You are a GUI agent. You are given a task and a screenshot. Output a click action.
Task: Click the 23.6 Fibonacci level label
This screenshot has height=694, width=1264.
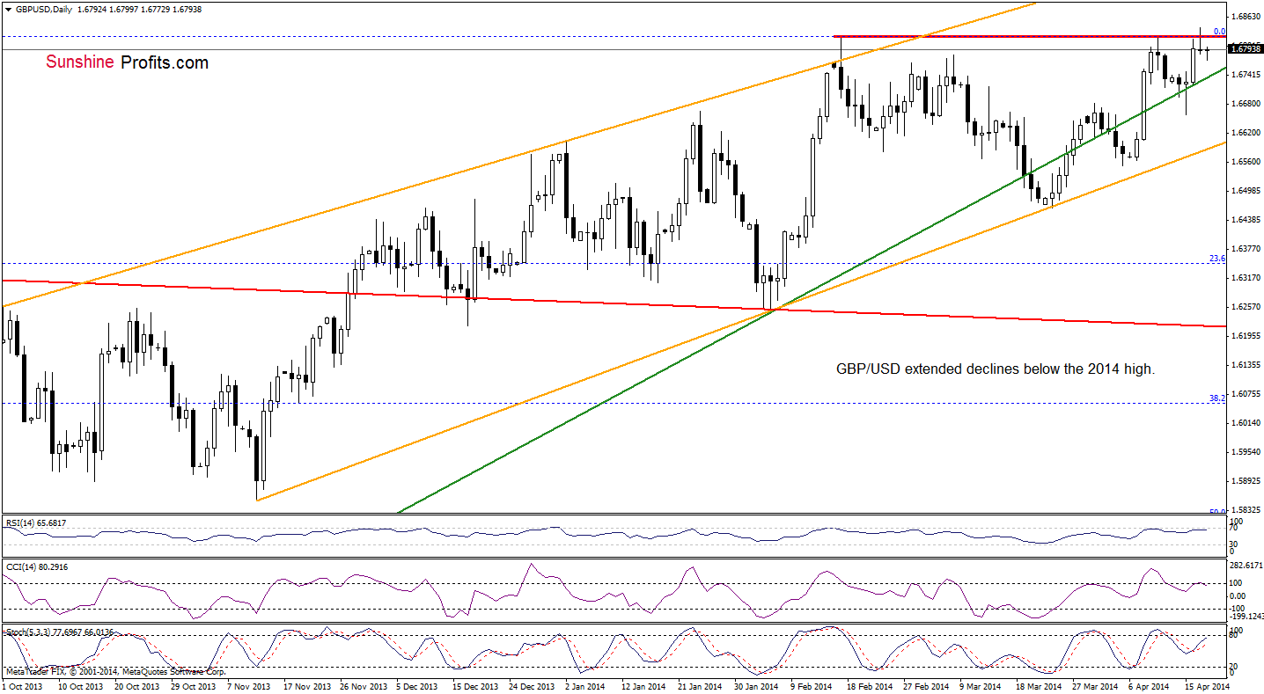pyautogui.click(x=1217, y=258)
